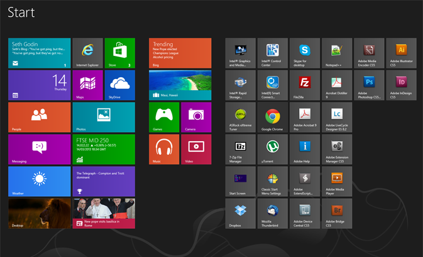The image size is (423, 257).
Task: Open Adobe Device Central CS5
Action: 305,213
